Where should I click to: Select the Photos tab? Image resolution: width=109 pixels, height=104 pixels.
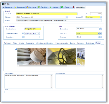click(x=98, y=43)
